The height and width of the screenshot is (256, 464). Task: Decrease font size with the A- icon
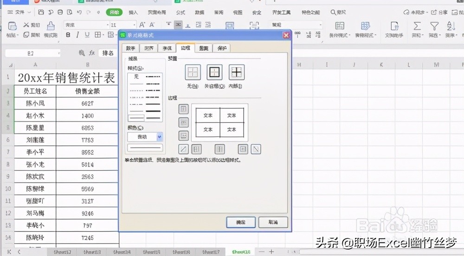tap(152, 25)
